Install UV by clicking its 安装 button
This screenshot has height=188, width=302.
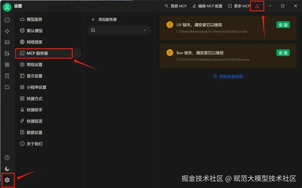click(283, 25)
